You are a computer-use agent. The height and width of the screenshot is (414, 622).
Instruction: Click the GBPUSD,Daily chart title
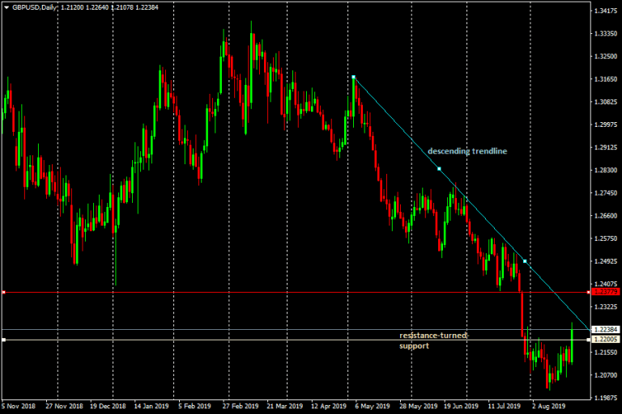[35, 6]
